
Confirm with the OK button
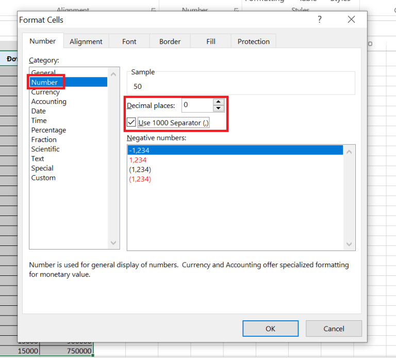click(x=271, y=329)
